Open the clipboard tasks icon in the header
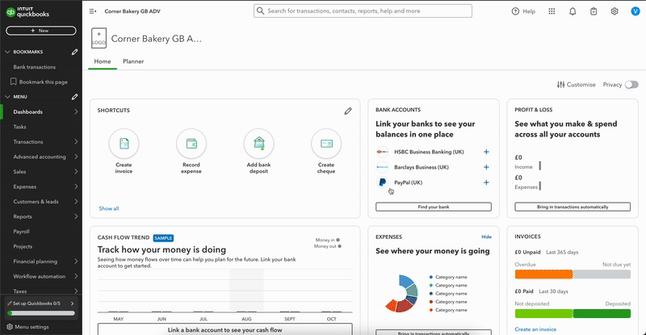 (x=594, y=11)
